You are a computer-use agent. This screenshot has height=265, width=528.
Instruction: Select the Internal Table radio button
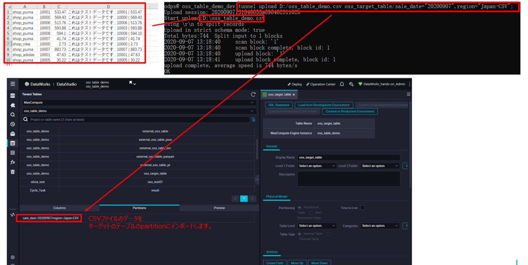300,234
